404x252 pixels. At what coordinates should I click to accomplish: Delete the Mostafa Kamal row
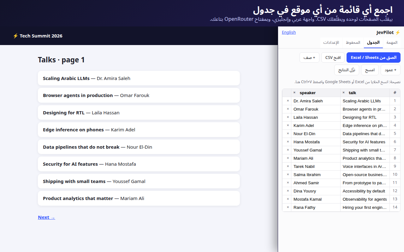click(288, 199)
